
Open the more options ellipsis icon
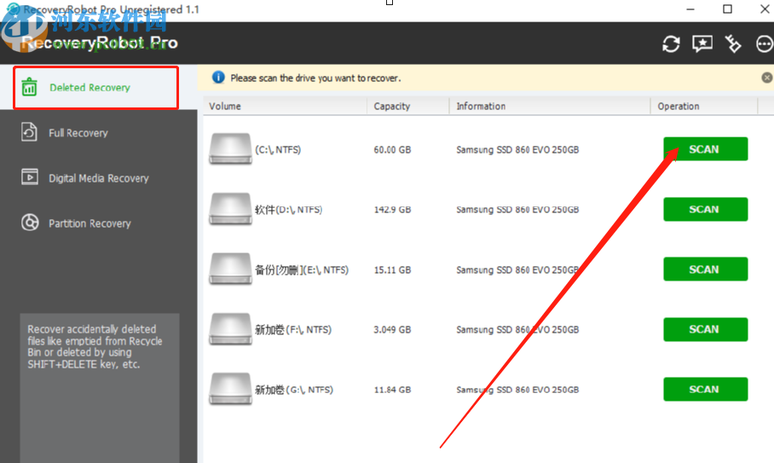click(764, 44)
